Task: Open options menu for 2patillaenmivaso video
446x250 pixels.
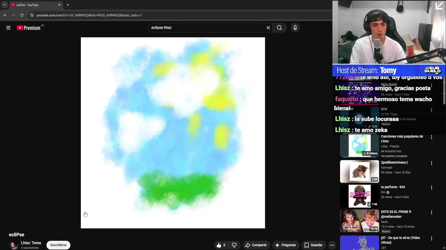Action: [x=431, y=163]
